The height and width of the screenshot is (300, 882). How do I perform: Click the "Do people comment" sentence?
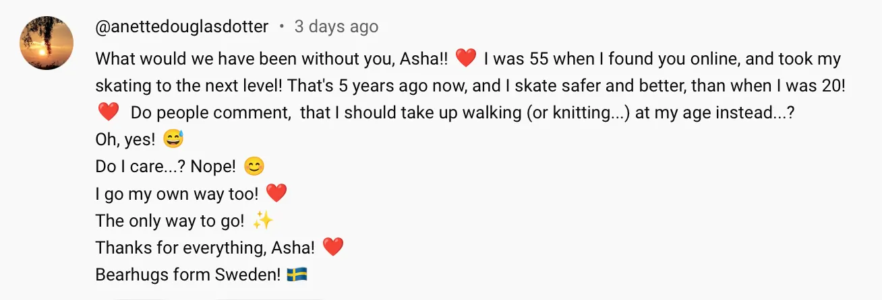(459, 112)
